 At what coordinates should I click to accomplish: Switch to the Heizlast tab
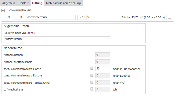click(24, 3)
